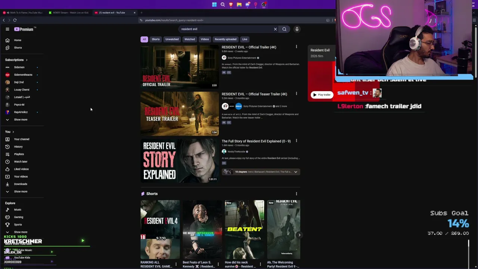Viewport: 478px width, 269px height.
Task: Show next Shorts with the right arrow
Action: [x=299, y=235]
